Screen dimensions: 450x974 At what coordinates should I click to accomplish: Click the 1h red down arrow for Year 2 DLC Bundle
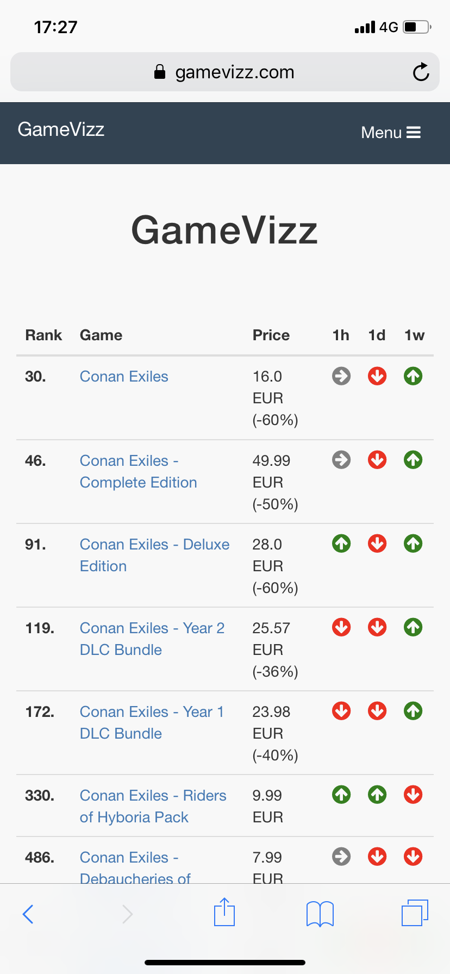click(x=341, y=627)
